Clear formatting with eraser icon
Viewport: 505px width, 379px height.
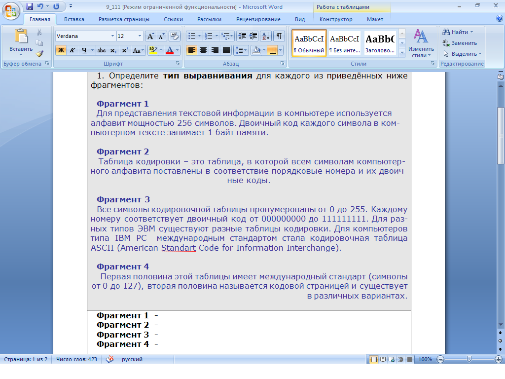[x=174, y=36]
